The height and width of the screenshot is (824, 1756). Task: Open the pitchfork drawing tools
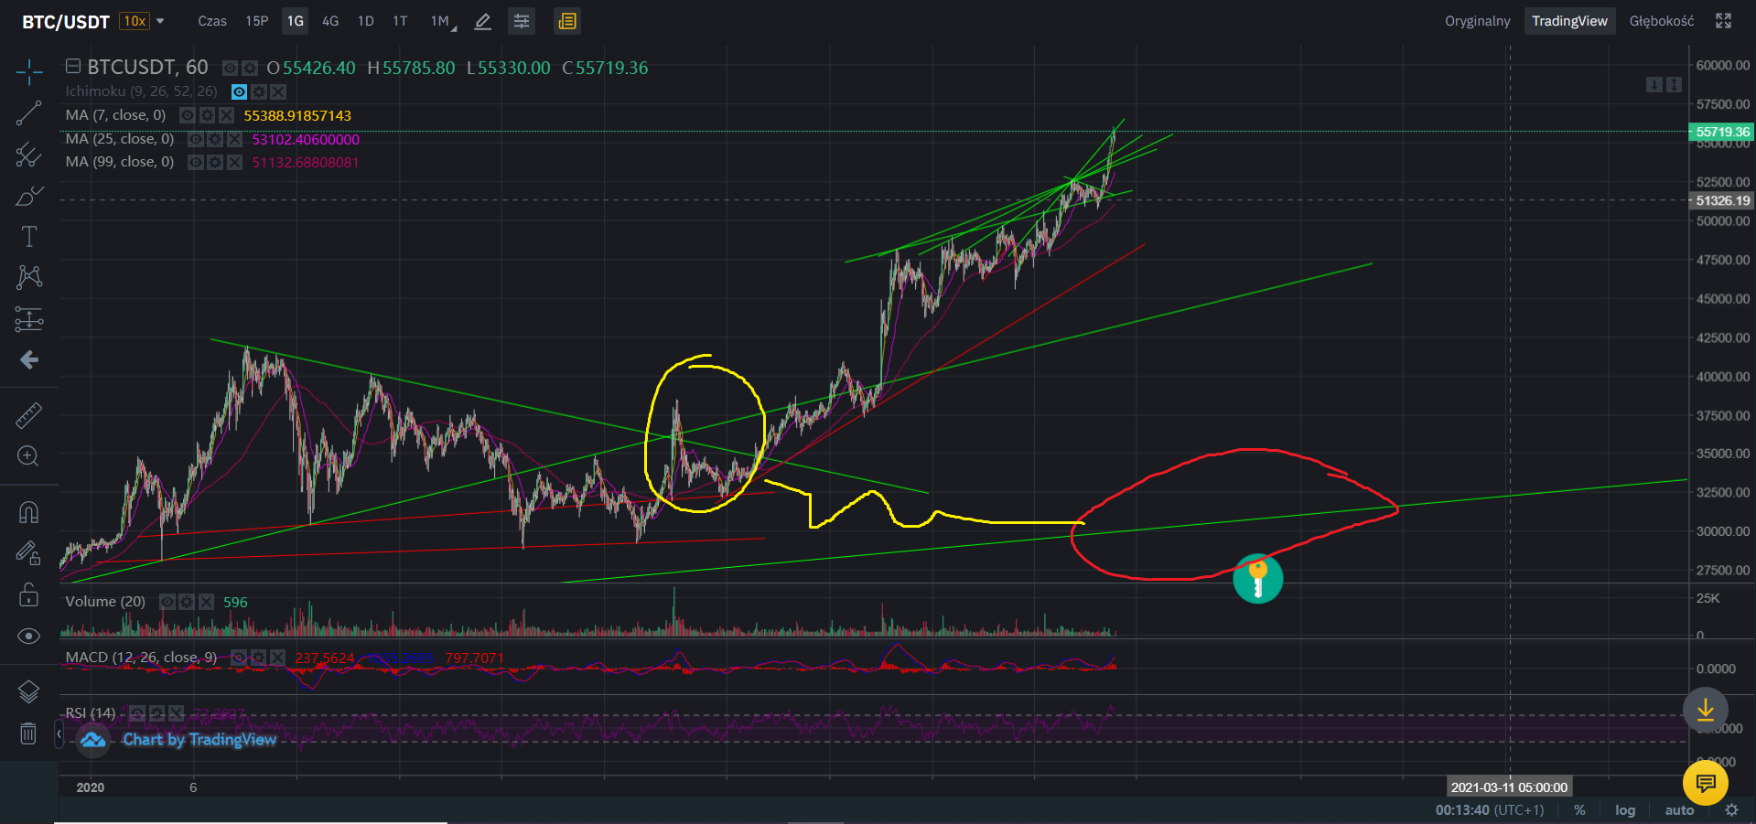28,155
